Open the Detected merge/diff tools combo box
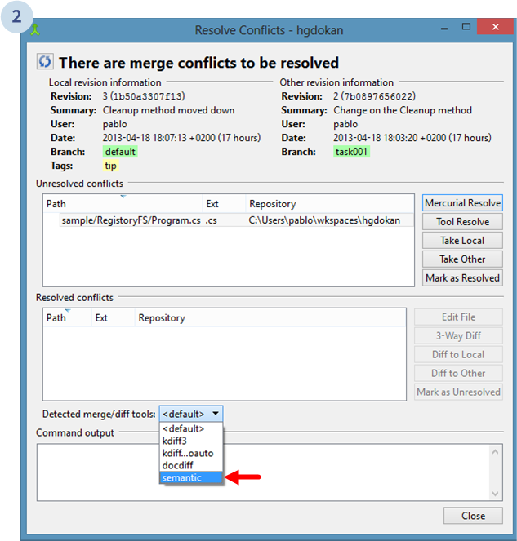Image resolution: width=517 pixels, height=541 pixels. tap(191, 414)
